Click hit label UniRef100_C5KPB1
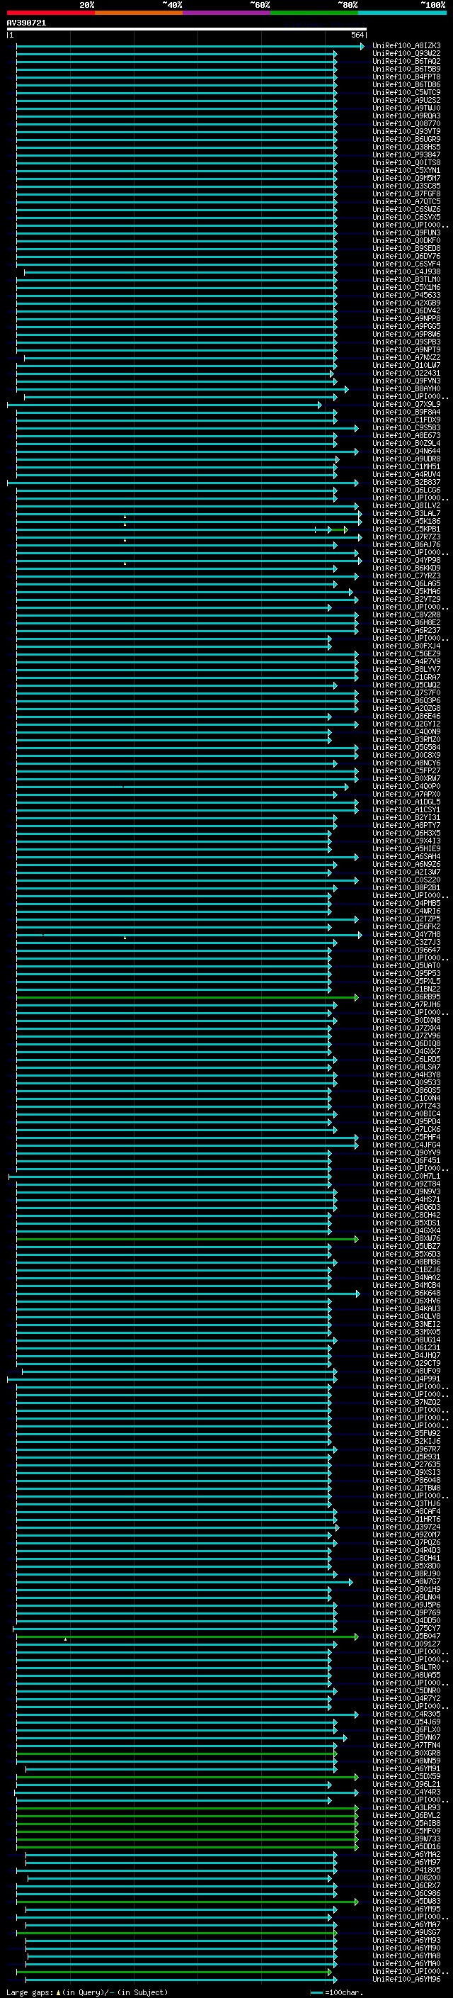Screen dimensions: 453x1998 pos(406,529)
